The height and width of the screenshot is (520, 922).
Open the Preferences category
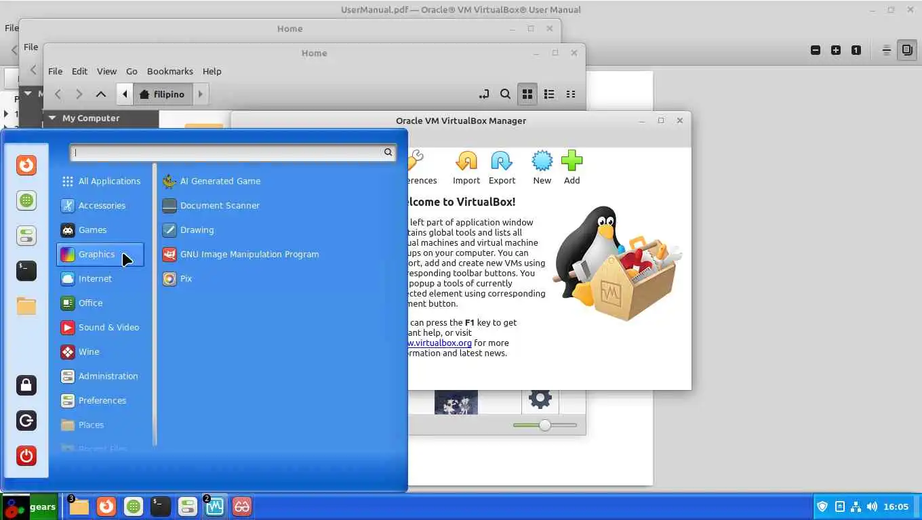100,400
